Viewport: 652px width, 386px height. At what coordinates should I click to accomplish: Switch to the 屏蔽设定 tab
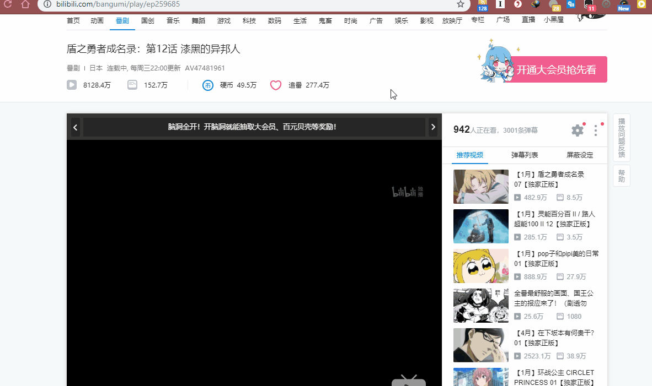coord(580,155)
